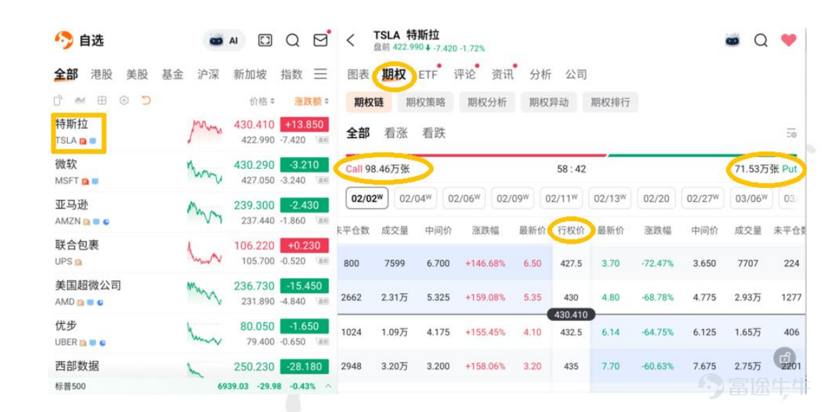Select the 期权分析 button
The height and width of the screenshot is (412, 825).
point(487,103)
